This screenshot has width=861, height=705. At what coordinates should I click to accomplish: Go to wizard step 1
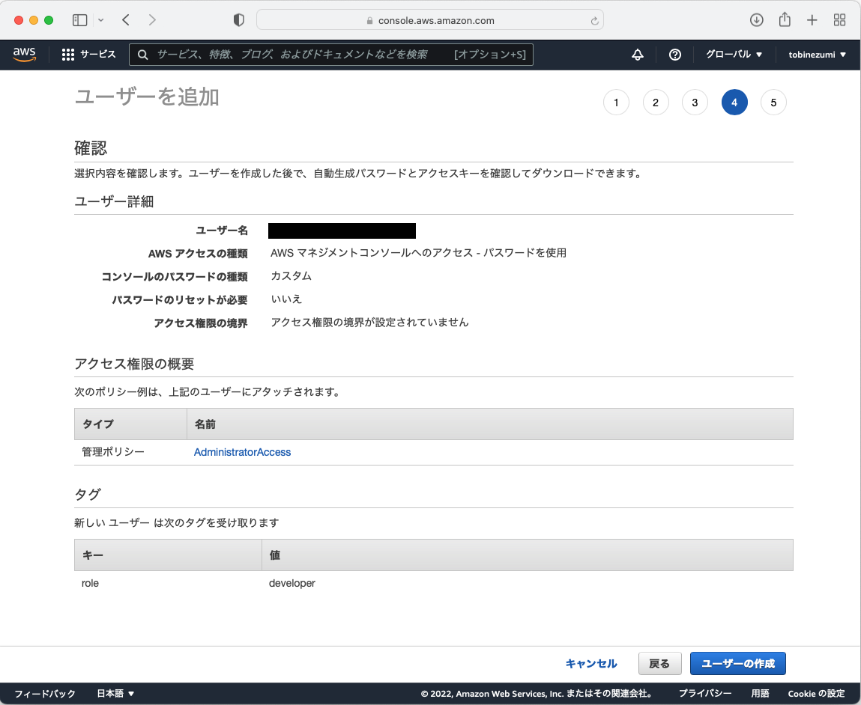pyautogui.click(x=616, y=103)
